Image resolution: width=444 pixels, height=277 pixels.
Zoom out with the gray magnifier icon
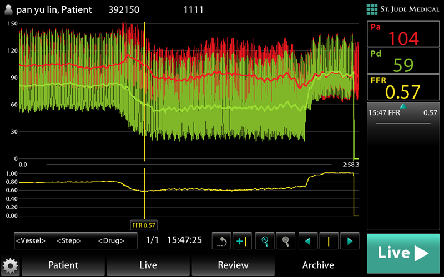[x=286, y=241]
